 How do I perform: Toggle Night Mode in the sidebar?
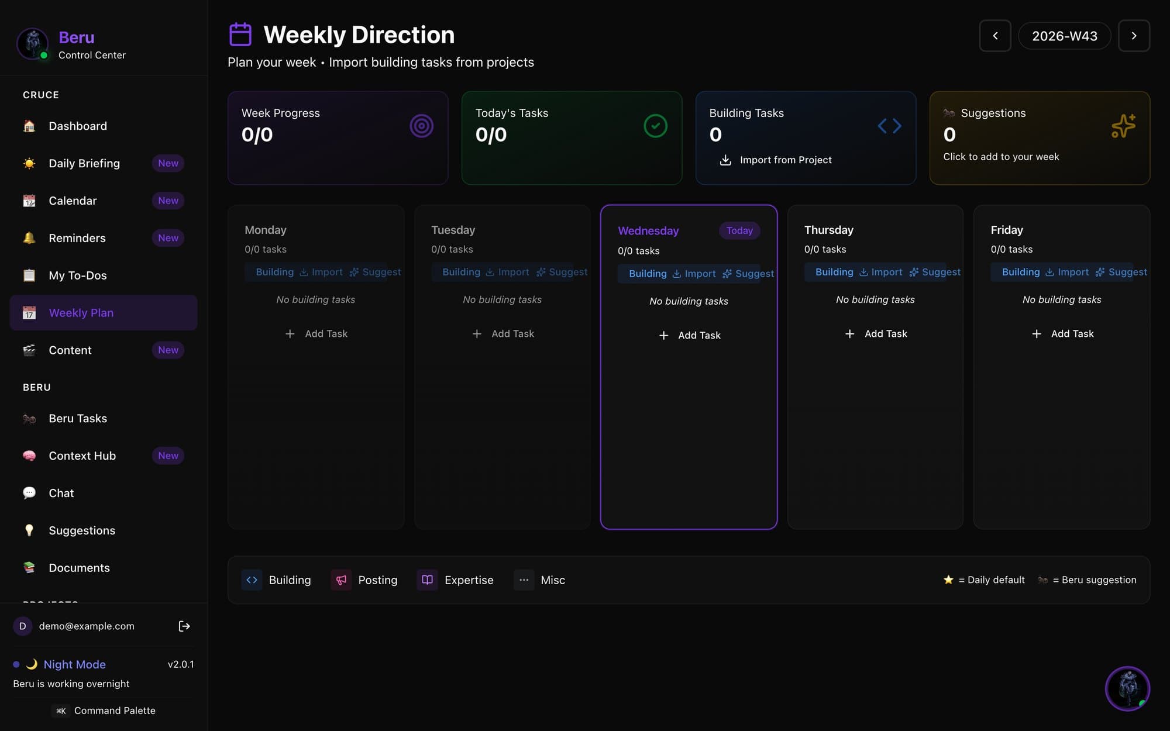click(x=74, y=664)
